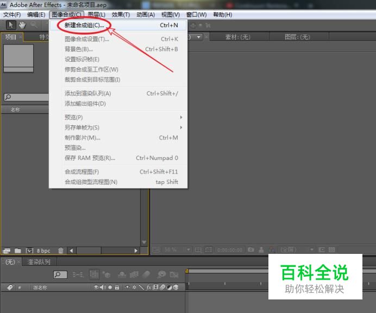This screenshot has height=313, width=376.
Task: Open the 编辑(E) menu
Action: [36, 15]
